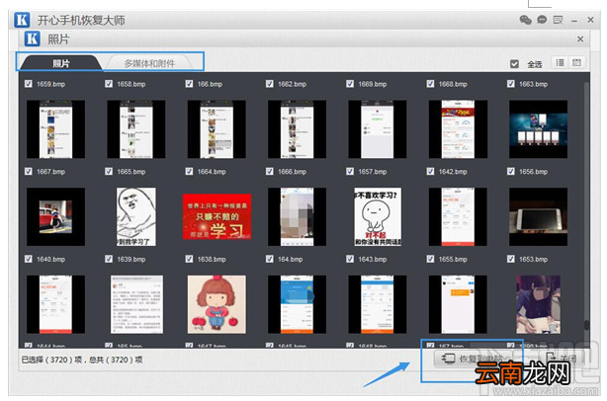
Task: Uncheck the 1666.bmp checkbox
Action: pyautogui.click(x=270, y=171)
